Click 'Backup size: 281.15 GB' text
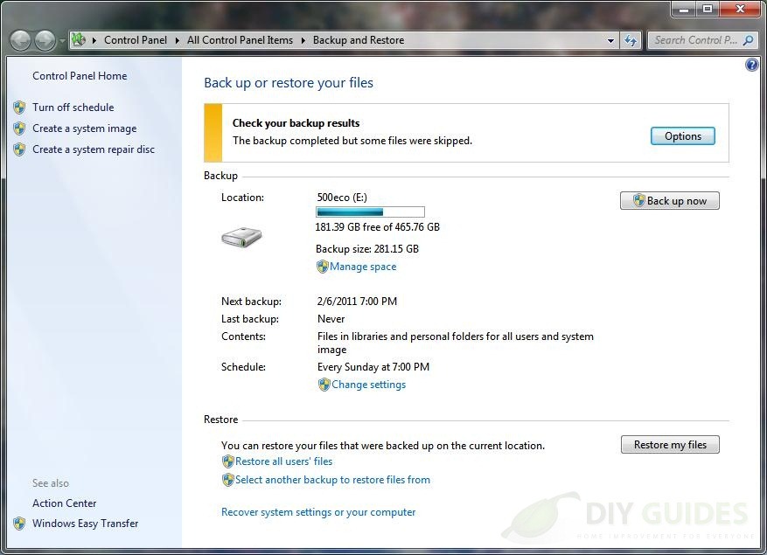 click(367, 249)
